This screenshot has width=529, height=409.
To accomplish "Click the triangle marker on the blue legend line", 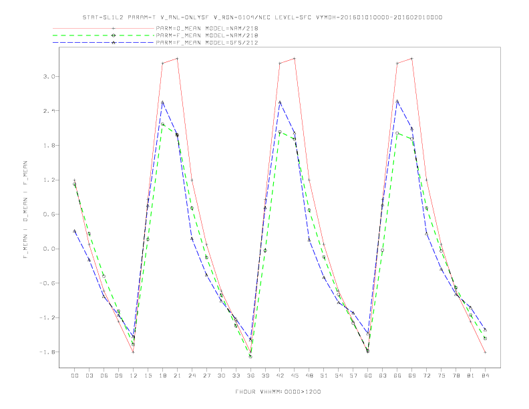I will click(x=114, y=43).
